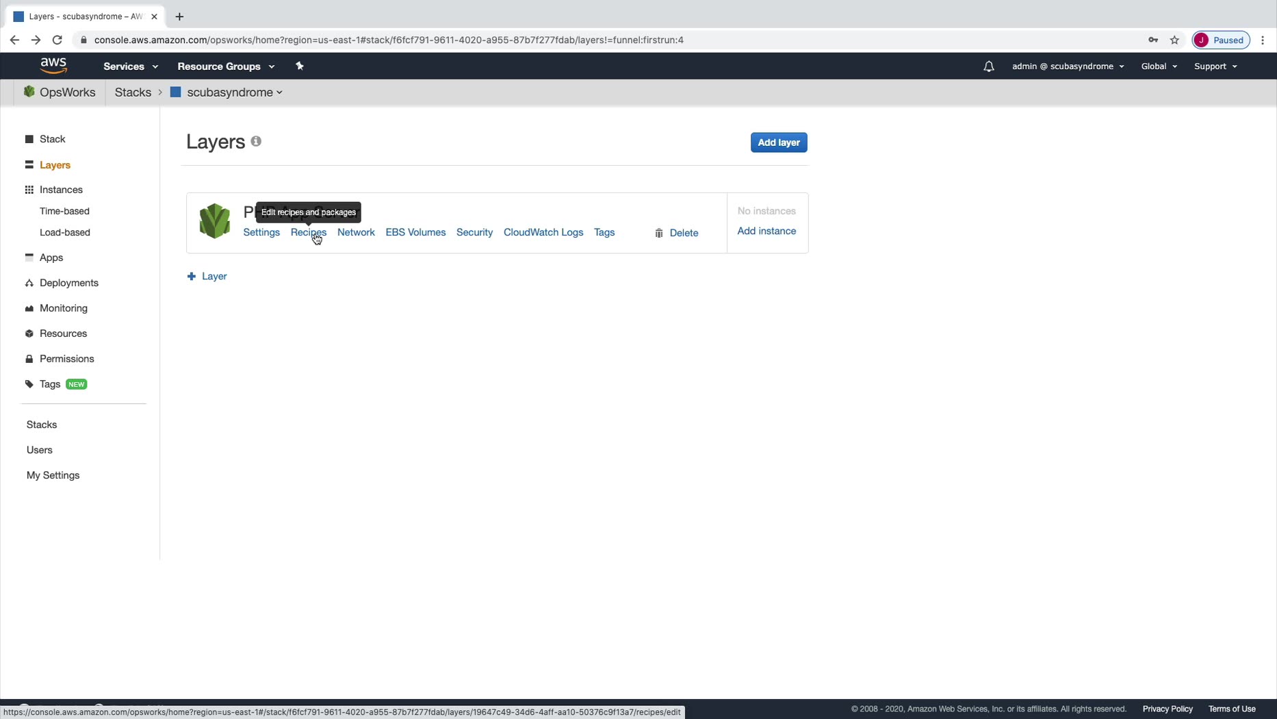1277x719 pixels.
Task: Open the Chrome three-dot menu
Action: pyautogui.click(x=1263, y=40)
